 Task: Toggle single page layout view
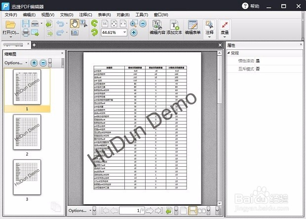tap(184, 211)
